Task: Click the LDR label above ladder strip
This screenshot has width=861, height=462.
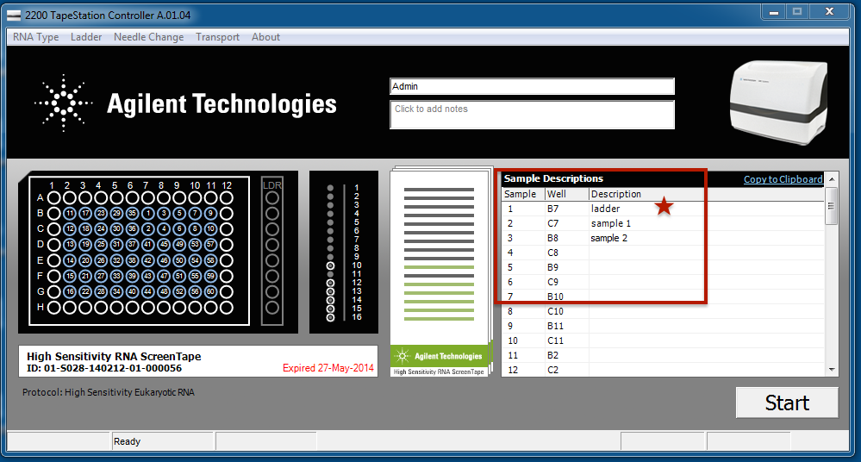Action: (x=272, y=185)
